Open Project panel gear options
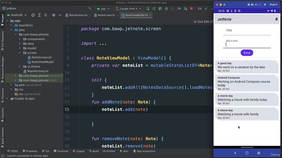The width and height of the screenshot is (282, 158). 54,15
